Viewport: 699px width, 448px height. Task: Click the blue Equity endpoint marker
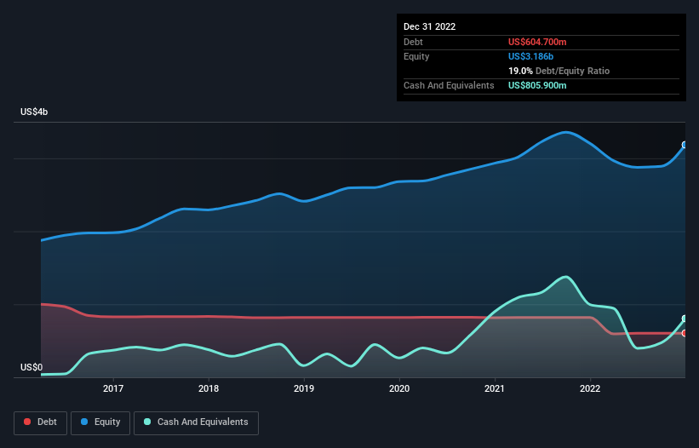pyautogui.click(x=685, y=145)
